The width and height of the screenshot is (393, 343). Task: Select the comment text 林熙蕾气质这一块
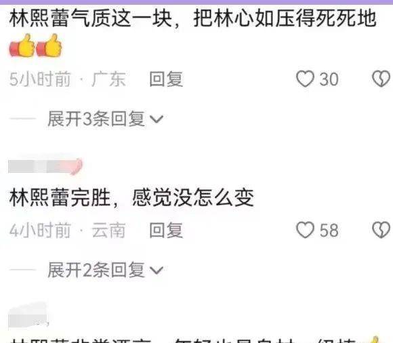pyautogui.click(x=91, y=18)
